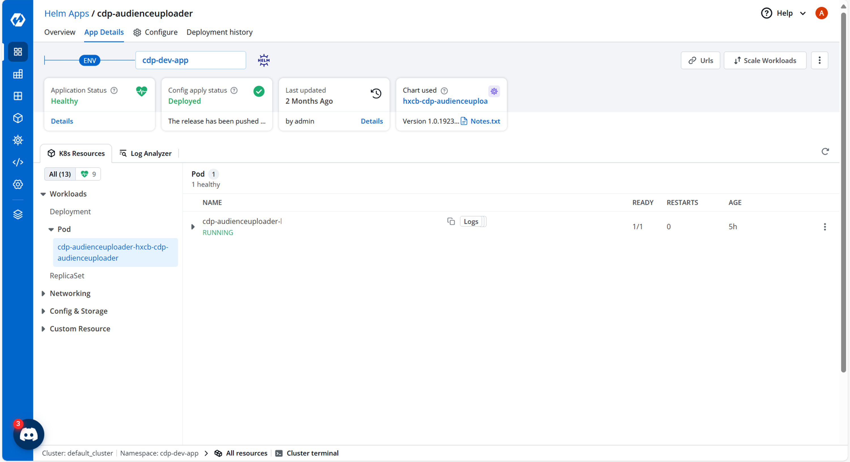Screen dimensions: 850x462
Task: Click the cube icon in the left sidebar
Action: coord(18,118)
